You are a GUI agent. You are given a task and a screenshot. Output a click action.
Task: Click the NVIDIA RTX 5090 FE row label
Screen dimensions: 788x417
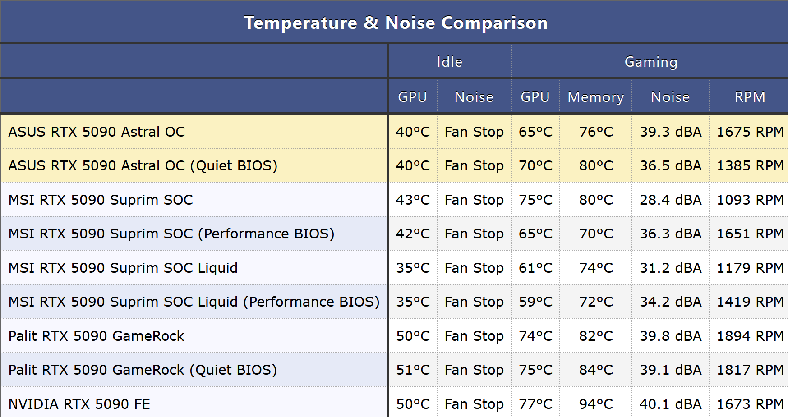pos(79,404)
